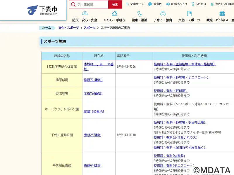Viewport: 234px width, 175px height.
Task: Click the Shimotsuma City logo
Action: tap(42, 10)
